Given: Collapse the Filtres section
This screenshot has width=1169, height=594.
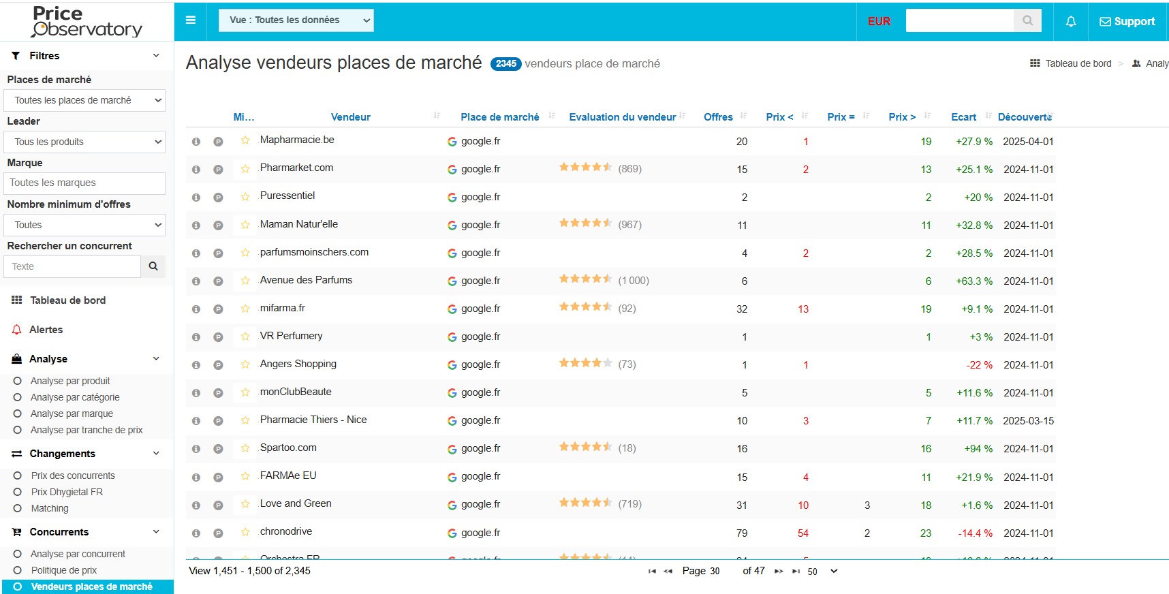Looking at the screenshot, I should coord(156,55).
